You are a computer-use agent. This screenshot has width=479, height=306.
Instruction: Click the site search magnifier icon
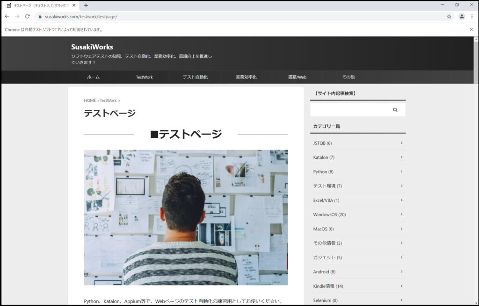point(395,110)
